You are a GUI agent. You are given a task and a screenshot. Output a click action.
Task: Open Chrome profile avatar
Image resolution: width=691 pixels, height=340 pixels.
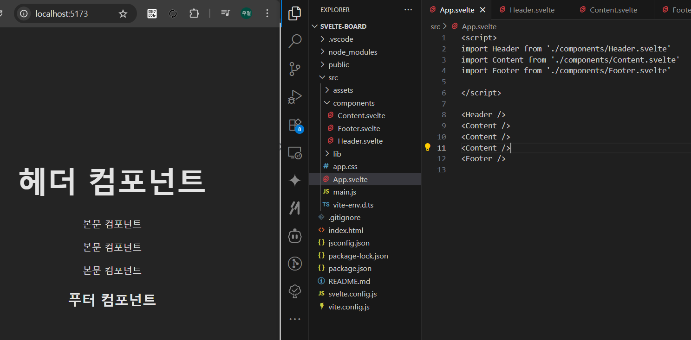point(246,13)
